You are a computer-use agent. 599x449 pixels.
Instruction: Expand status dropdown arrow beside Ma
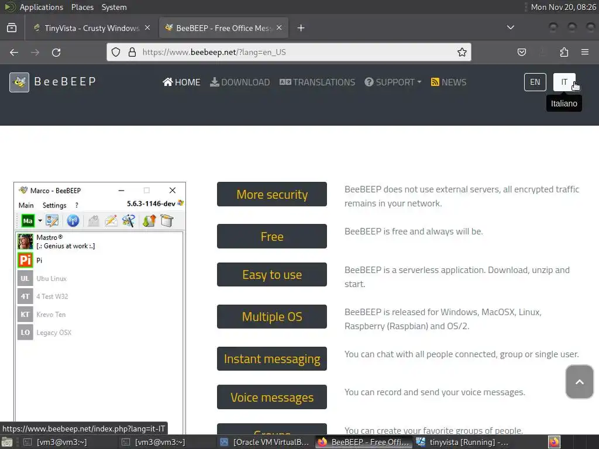coord(40,220)
